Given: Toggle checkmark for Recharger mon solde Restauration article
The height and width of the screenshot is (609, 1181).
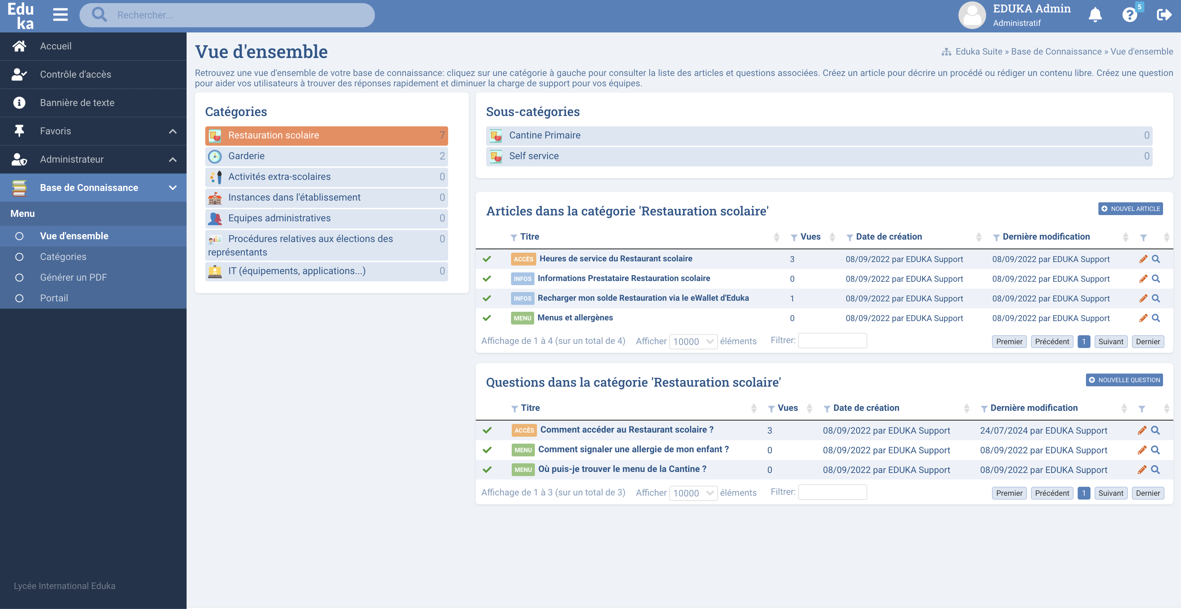Looking at the screenshot, I should [x=487, y=298].
